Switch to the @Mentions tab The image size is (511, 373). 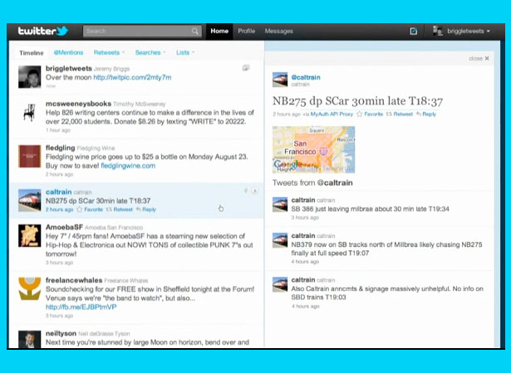[x=68, y=52]
